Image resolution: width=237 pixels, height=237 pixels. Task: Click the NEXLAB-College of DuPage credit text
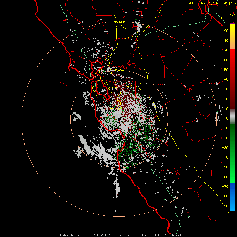pyautogui.click(x=212, y=3)
